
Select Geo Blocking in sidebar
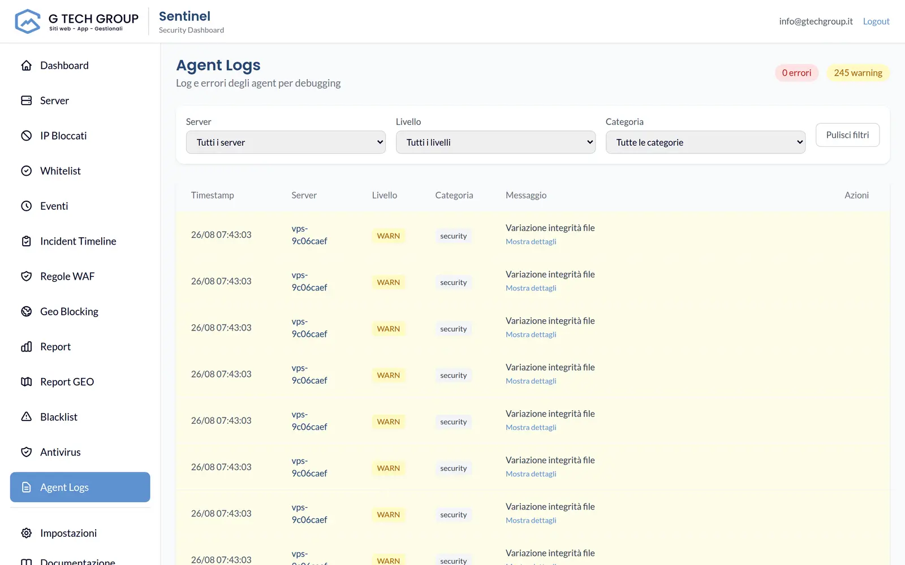tap(80, 311)
